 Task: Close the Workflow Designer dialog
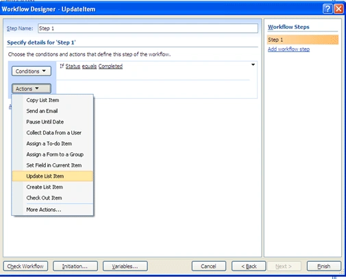tap(338, 9)
